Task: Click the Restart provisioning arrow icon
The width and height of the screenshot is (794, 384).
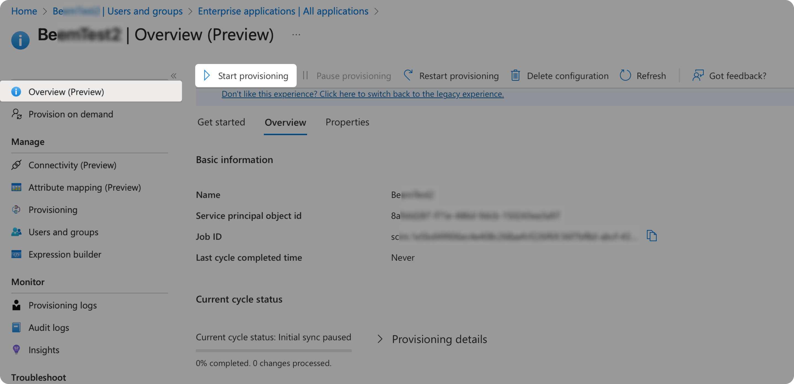Action: click(x=408, y=75)
